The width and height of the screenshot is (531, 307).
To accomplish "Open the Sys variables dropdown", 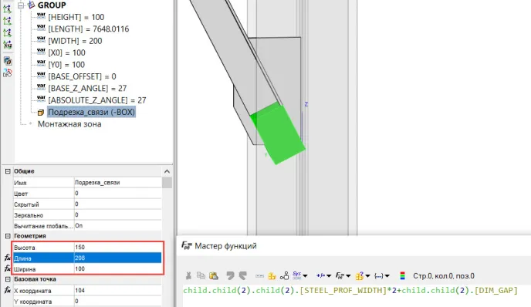I will (300, 275).
